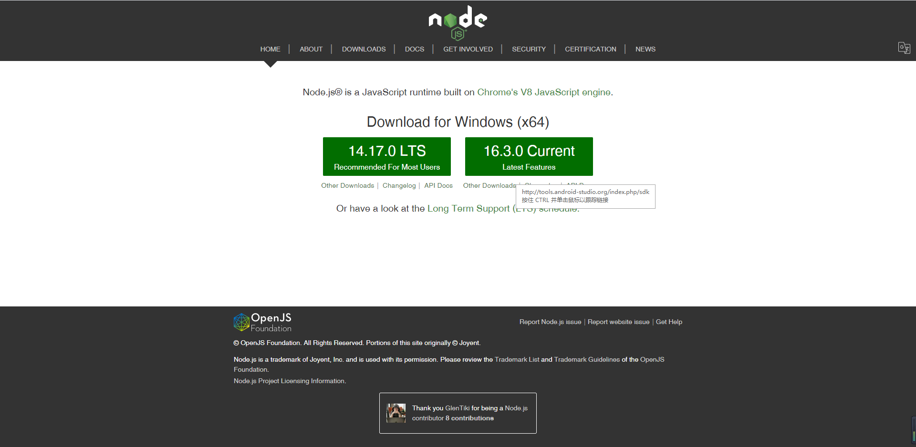The width and height of the screenshot is (916, 447).
Task: Click the android-studio.org URL in the tooltip
Action: click(585, 192)
